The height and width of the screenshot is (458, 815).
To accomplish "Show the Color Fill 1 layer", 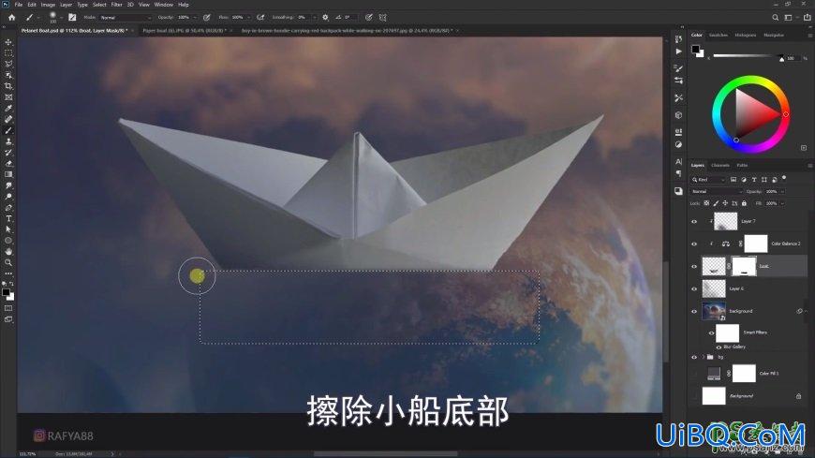I will coord(694,374).
